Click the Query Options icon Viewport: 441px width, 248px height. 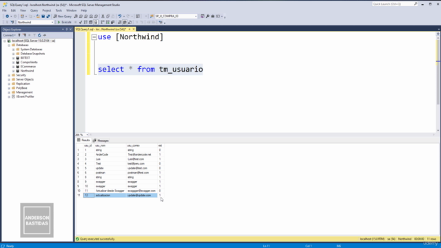click(90, 22)
